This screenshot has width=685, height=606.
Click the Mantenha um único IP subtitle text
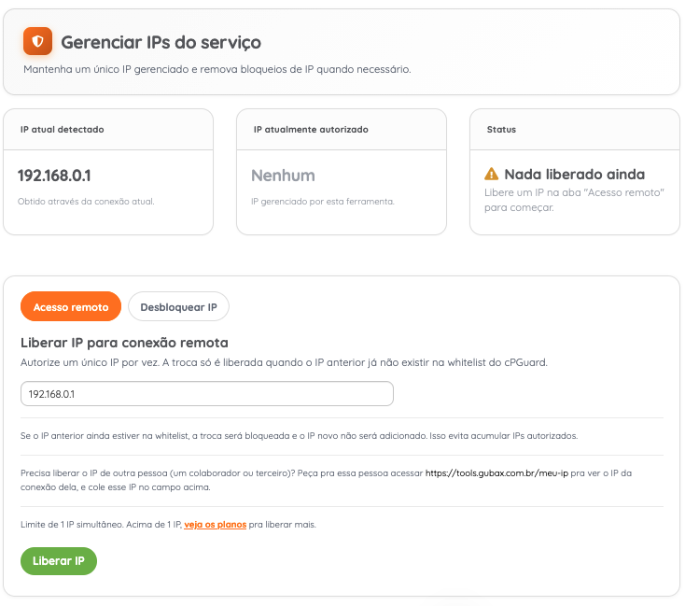click(217, 69)
